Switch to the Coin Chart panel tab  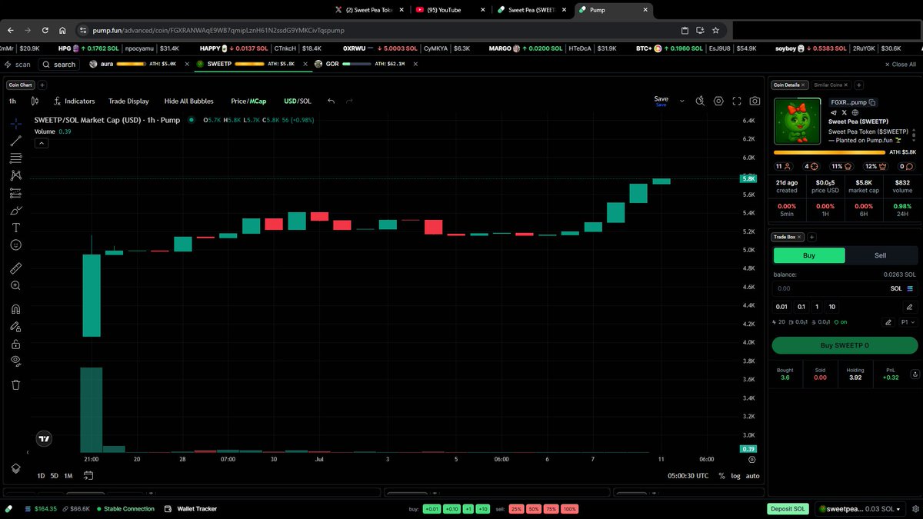click(21, 85)
